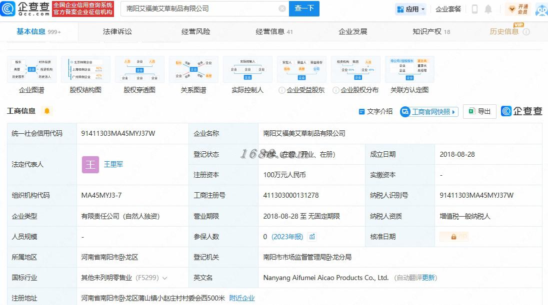Click the 纳税人资质 value 增值税一般纳税人

tap(465, 216)
